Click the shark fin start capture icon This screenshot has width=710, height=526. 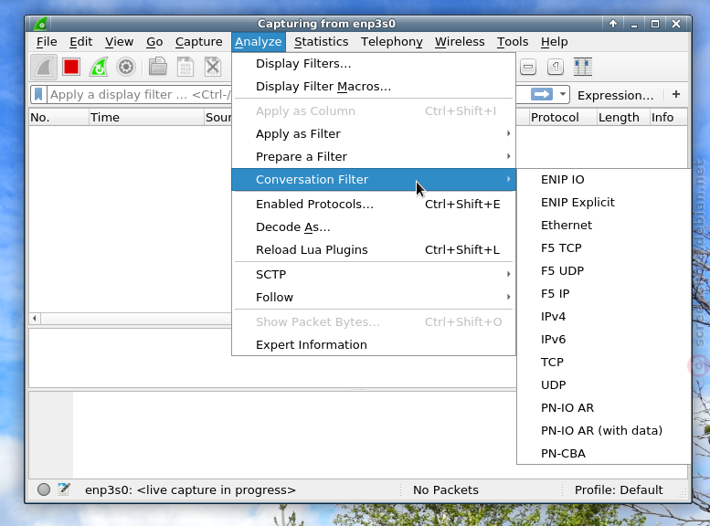[x=44, y=67]
